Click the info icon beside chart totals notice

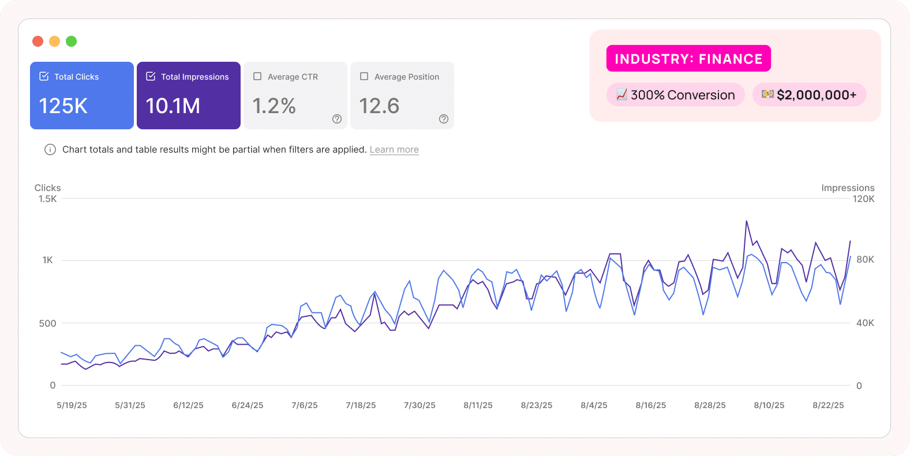[x=50, y=149]
